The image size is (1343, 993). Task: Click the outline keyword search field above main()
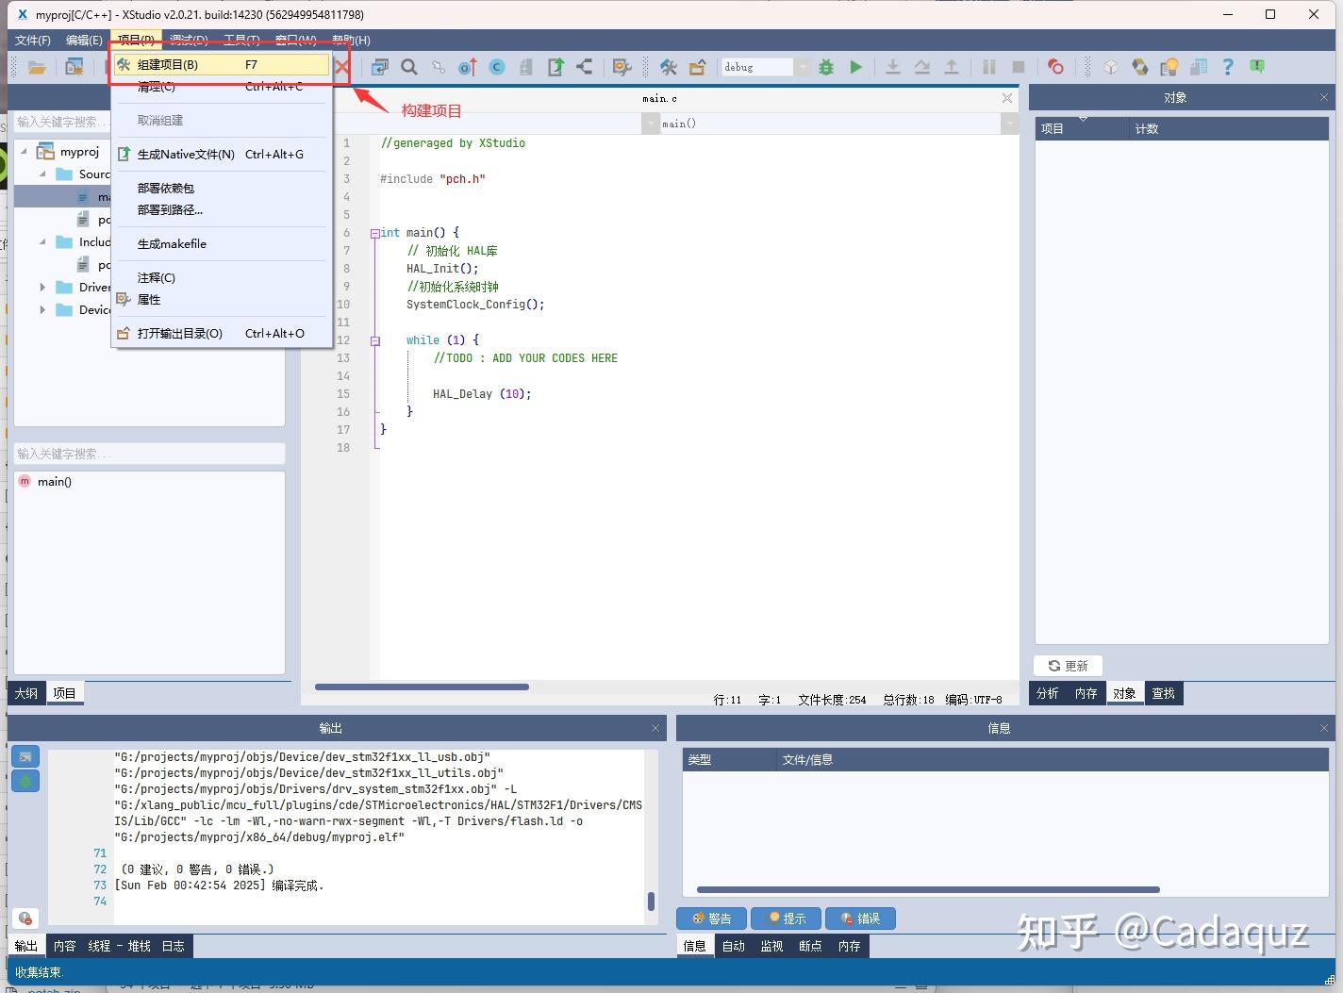point(149,454)
